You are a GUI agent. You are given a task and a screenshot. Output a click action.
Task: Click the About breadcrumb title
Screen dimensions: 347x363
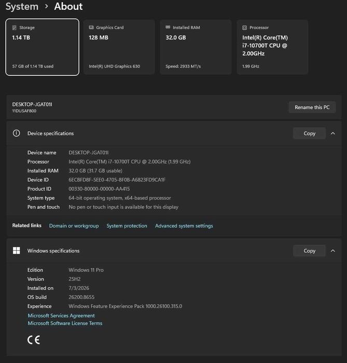pos(68,6)
